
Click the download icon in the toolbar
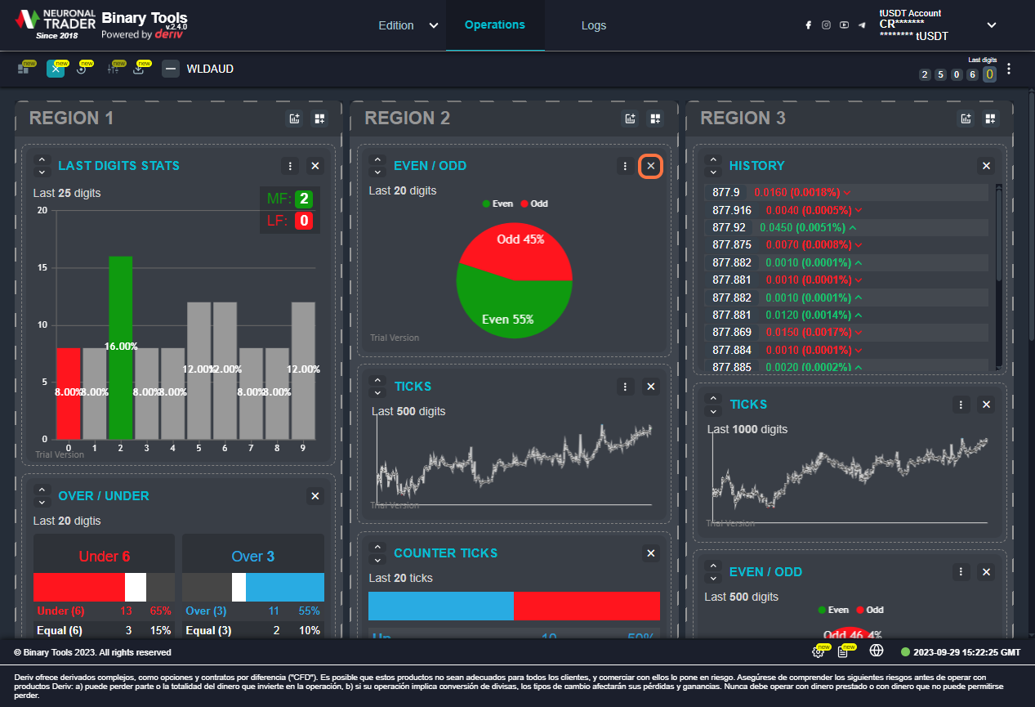click(139, 69)
